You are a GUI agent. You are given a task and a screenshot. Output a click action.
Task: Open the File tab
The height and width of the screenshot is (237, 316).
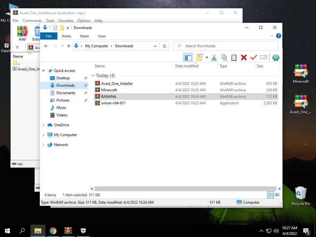49,36
